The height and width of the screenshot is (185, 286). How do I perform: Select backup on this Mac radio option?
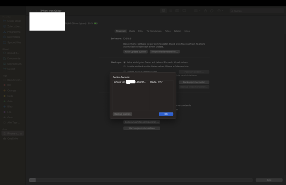pyautogui.click(x=125, y=67)
